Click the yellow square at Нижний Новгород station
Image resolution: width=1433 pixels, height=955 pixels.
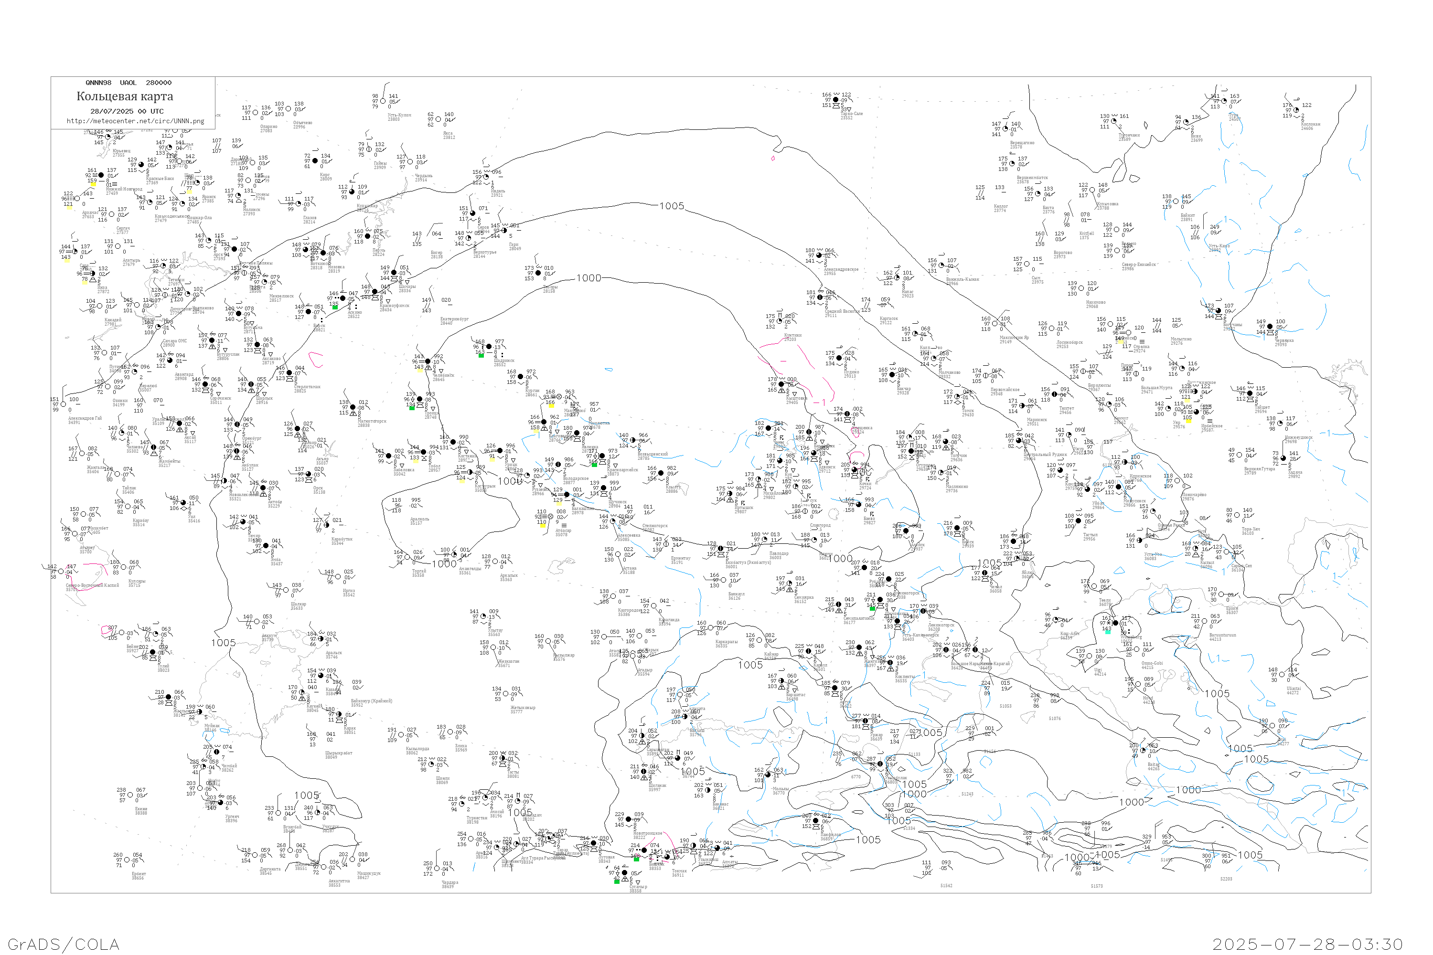(x=93, y=184)
